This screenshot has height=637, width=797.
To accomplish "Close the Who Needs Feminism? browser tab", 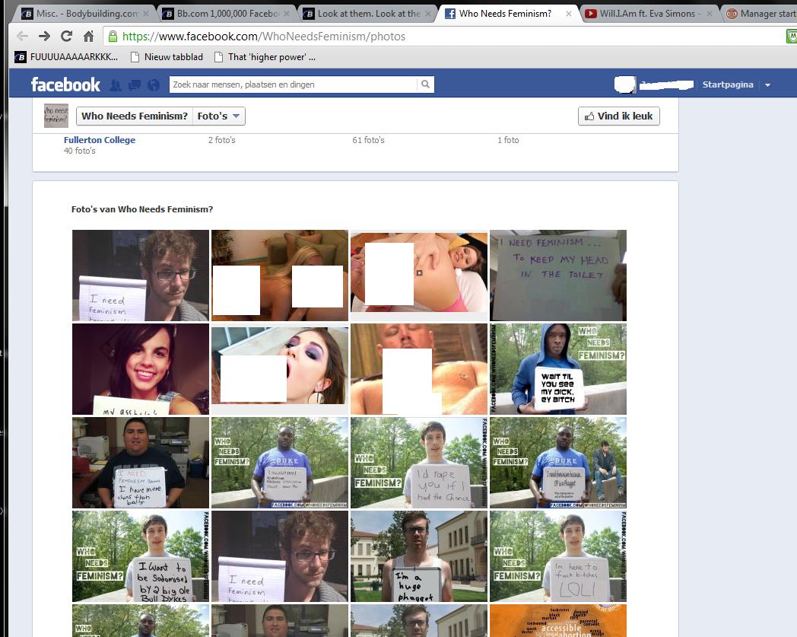I will 568,14.
